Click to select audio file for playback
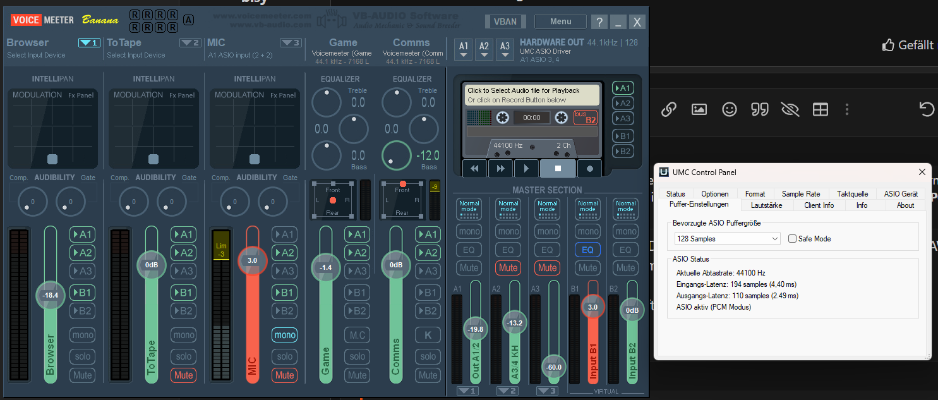The width and height of the screenshot is (938, 400). 531,95
